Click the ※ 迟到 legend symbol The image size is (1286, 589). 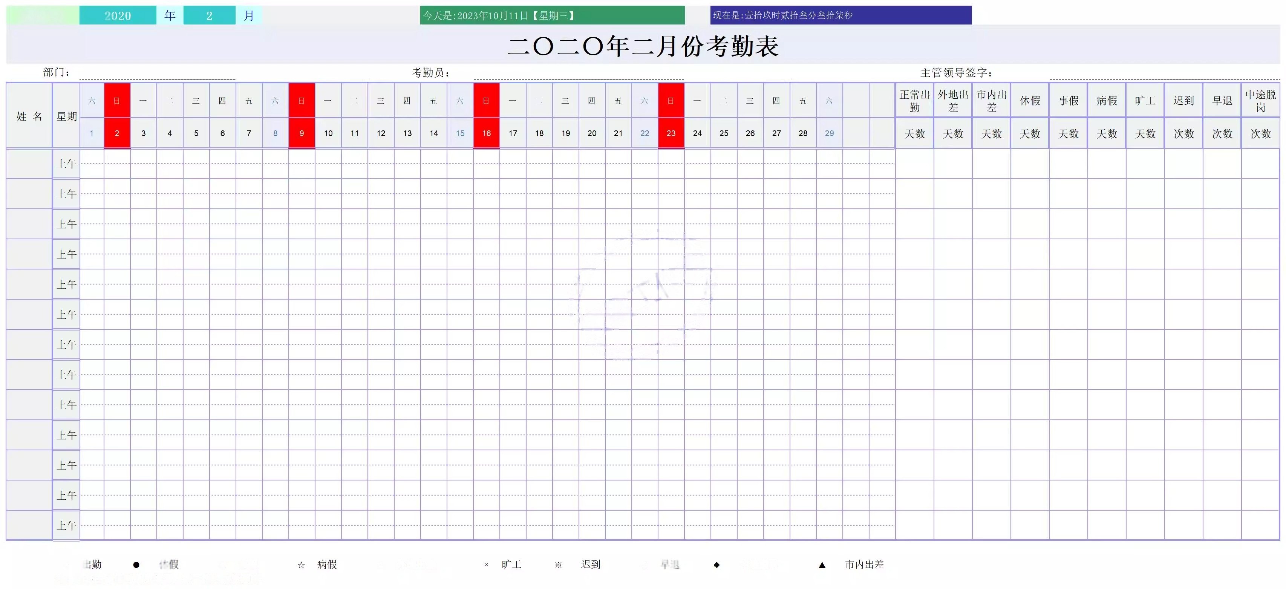point(558,565)
